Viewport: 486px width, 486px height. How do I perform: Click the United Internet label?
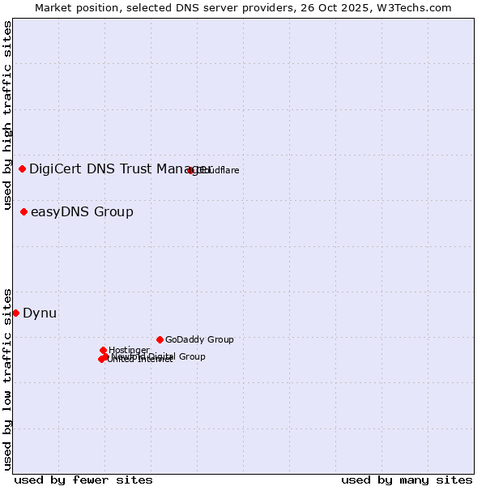pos(122,360)
